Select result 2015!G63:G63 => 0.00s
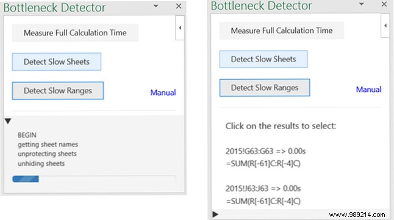This screenshot has width=394, height=220. click(265, 151)
